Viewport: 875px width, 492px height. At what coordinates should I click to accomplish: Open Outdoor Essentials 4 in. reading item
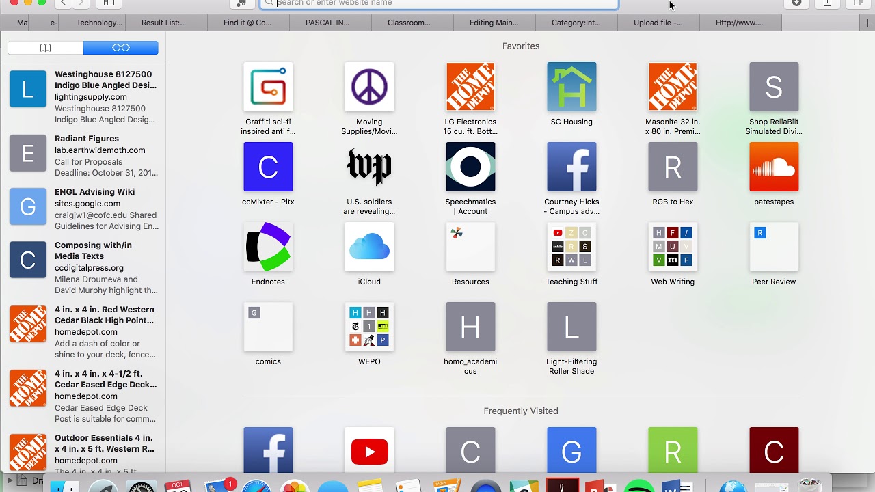pos(83,452)
